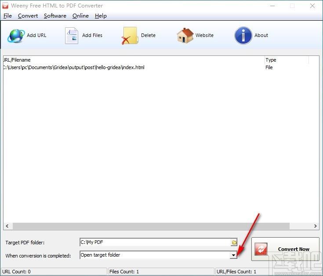323x276 pixels.
Task: Click the Type column header
Action: tap(287, 60)
